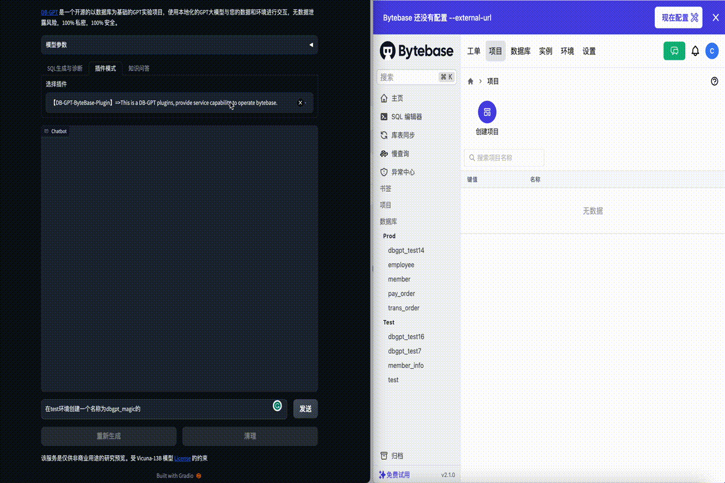Open the Databases top menu

(520, 51)
